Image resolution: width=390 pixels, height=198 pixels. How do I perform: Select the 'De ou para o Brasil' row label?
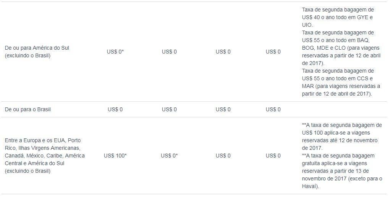pyautogui.click(x=28, y=109)
